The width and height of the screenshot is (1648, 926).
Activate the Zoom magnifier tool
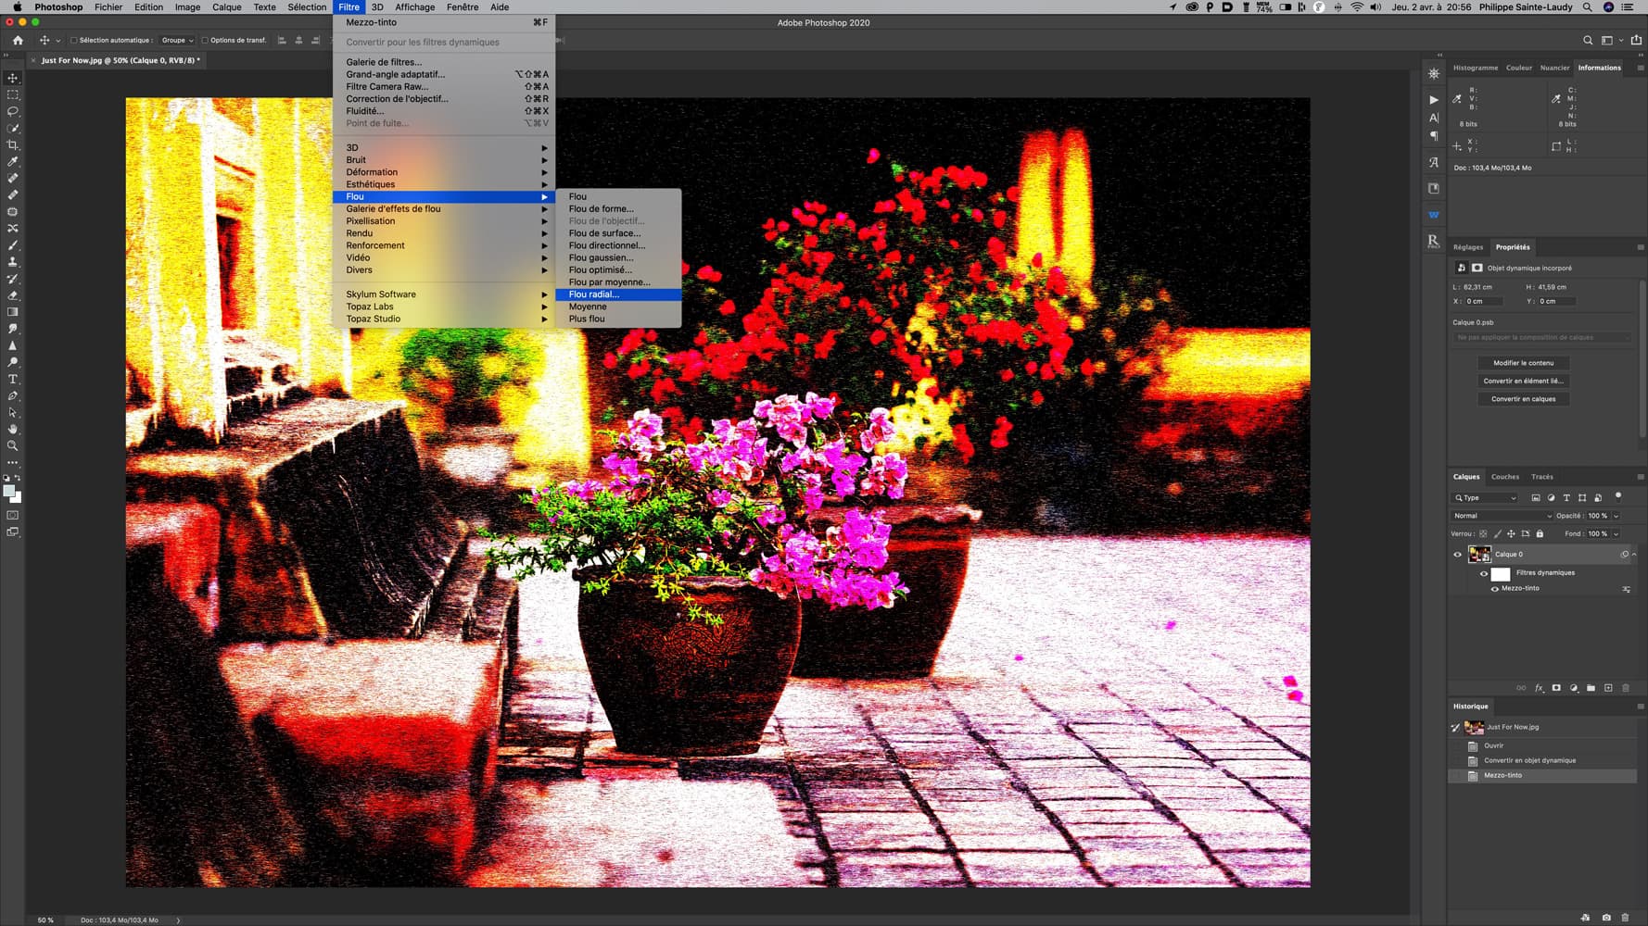pyautogui.click(x=13, y=445)
